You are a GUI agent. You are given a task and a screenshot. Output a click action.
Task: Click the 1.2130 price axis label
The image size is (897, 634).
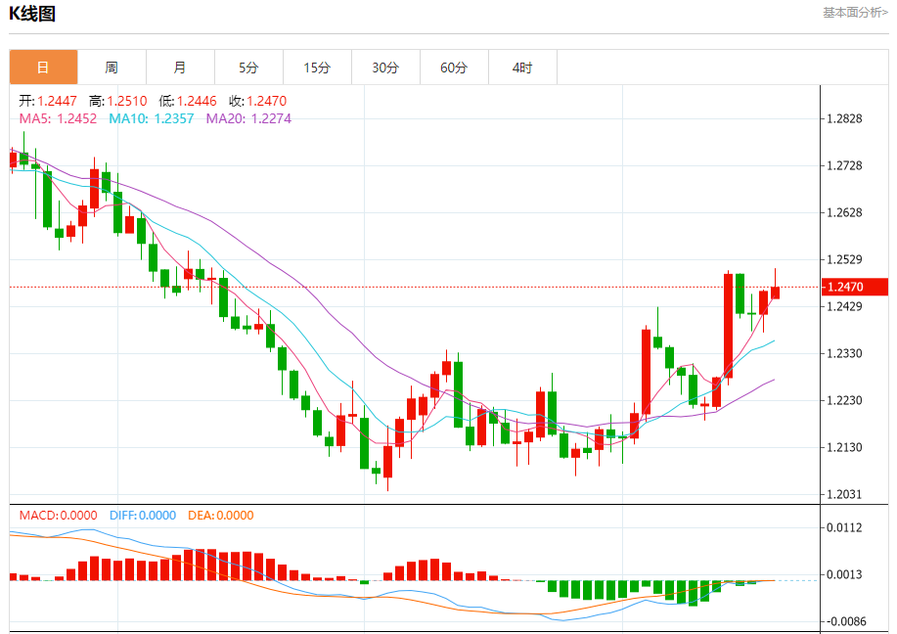[844, 447]
